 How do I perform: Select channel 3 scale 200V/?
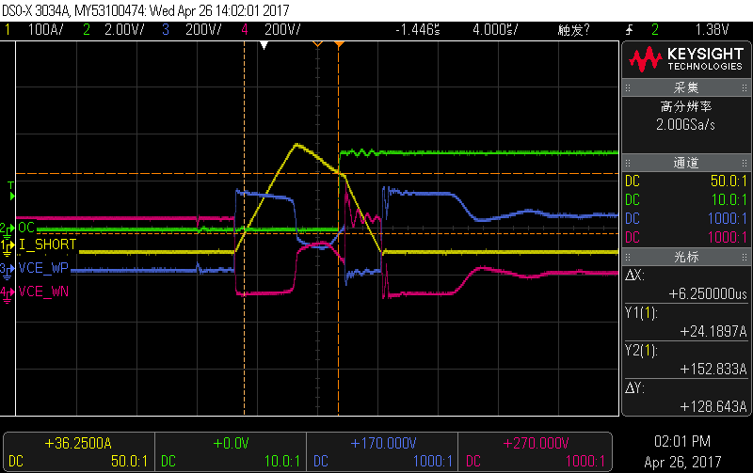pos(203,30)
